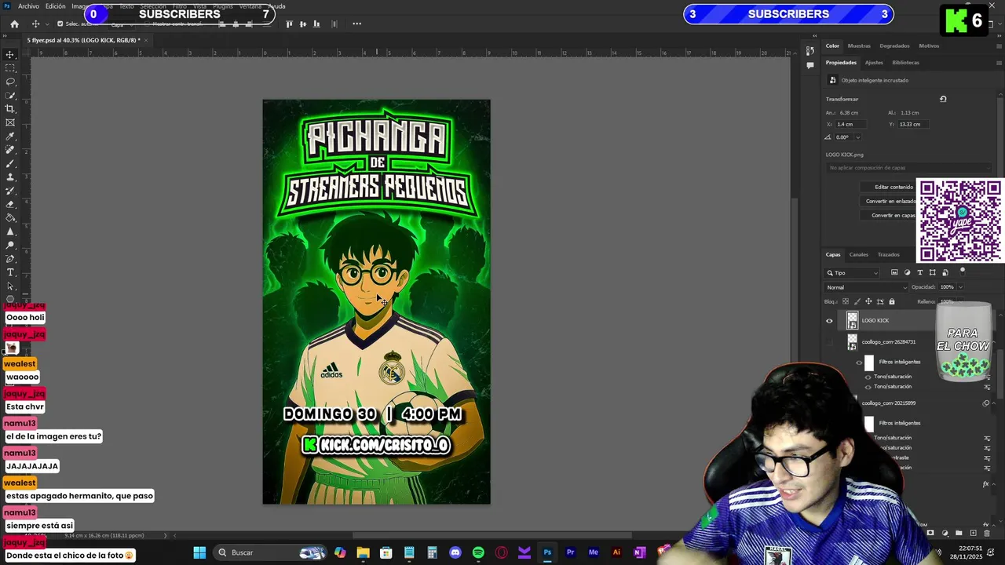Open Spotify from the taskbar
1005x565 pixels.
click(478, 552)
